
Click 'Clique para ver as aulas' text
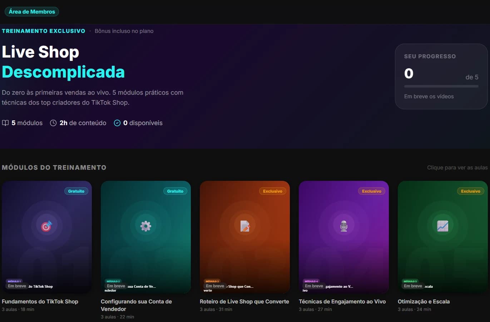(457, 168)
